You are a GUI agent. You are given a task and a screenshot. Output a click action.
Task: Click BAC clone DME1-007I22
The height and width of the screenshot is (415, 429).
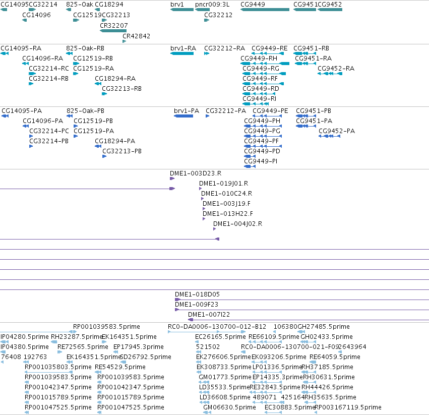coord(209,315)
